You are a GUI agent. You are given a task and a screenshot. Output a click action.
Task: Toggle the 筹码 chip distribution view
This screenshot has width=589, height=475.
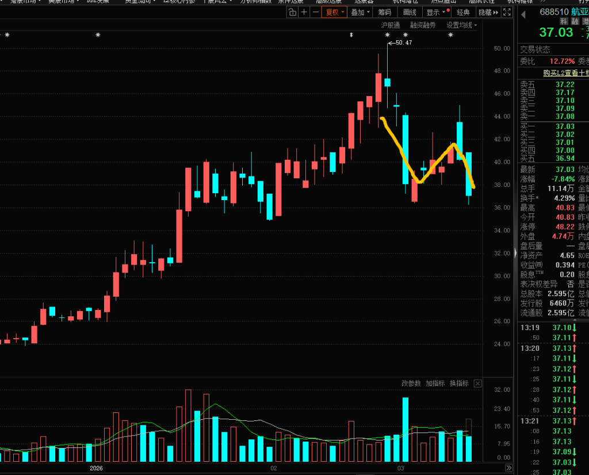[x=384, y=12]
